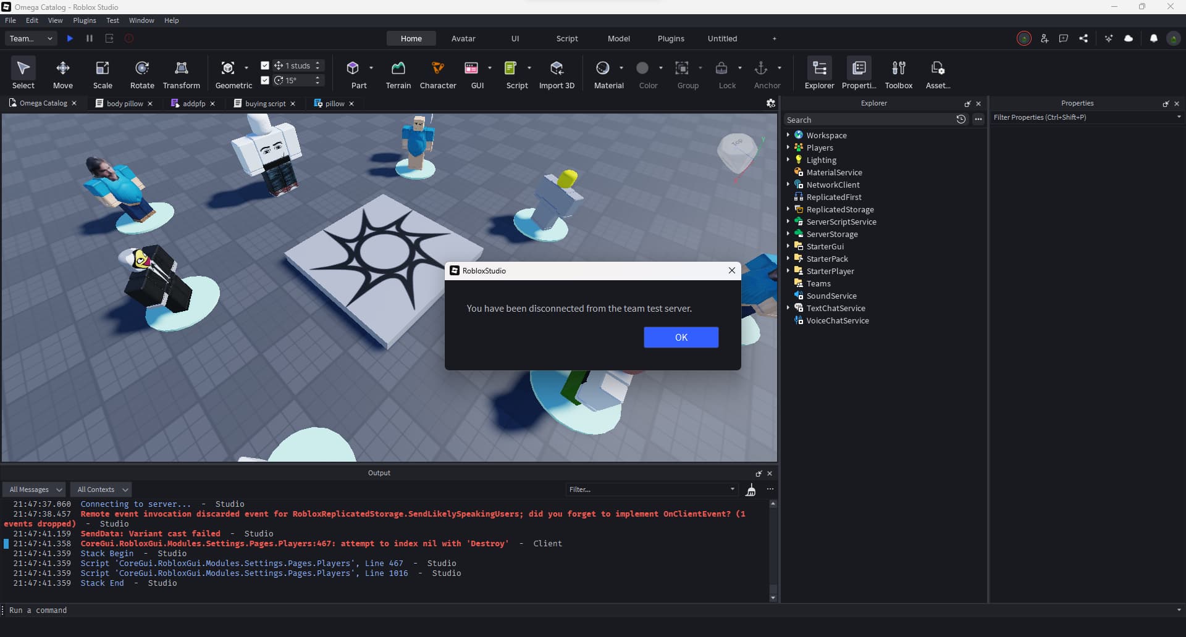Select the Transform tool
Image resolution: width=1186 pixels, height=637 pixels.
point(182,73)
